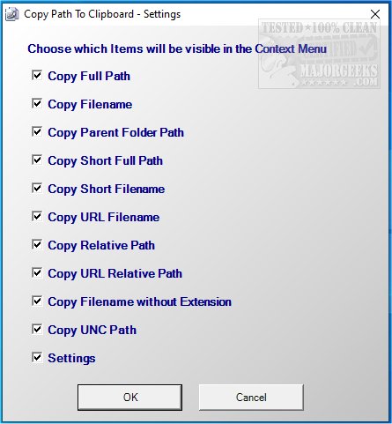The width and height of the screenshot is (392, 424).
Task: Click the Copy Path To Clipboard title bar icon
Action: pos(12,14)
